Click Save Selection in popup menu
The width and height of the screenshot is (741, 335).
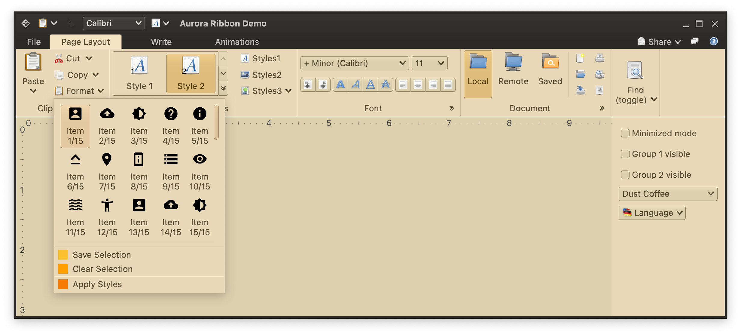pyautogui.click(x=102, y=255)
